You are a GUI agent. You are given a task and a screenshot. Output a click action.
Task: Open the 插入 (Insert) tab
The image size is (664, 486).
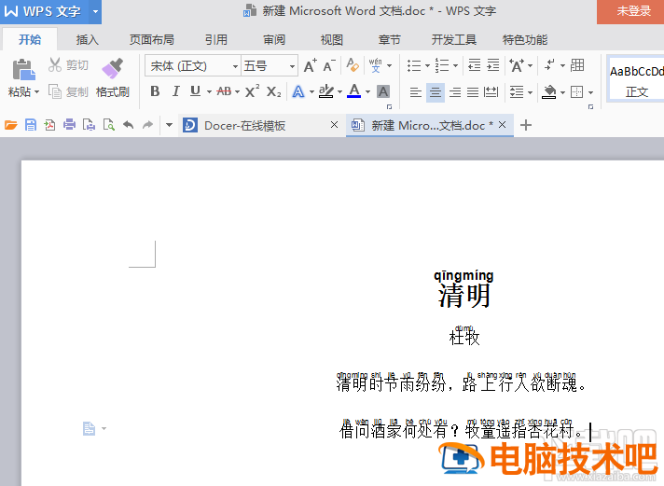pyautogui.click(x=88, y=40)
